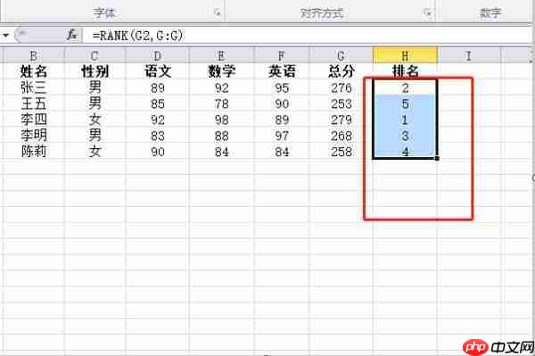Viewport: 535px width, 356px height.
Task: Open the 对齐方式 alignment dialog launcher
Action: click(x=427, y=13)
